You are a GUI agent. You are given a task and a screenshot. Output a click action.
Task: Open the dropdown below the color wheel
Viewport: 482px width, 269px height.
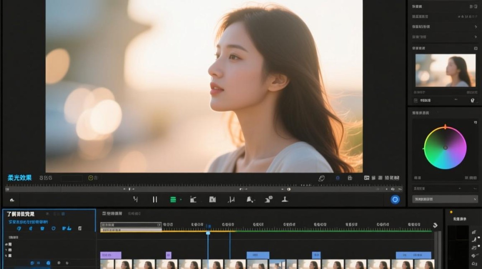coord(445,199)
